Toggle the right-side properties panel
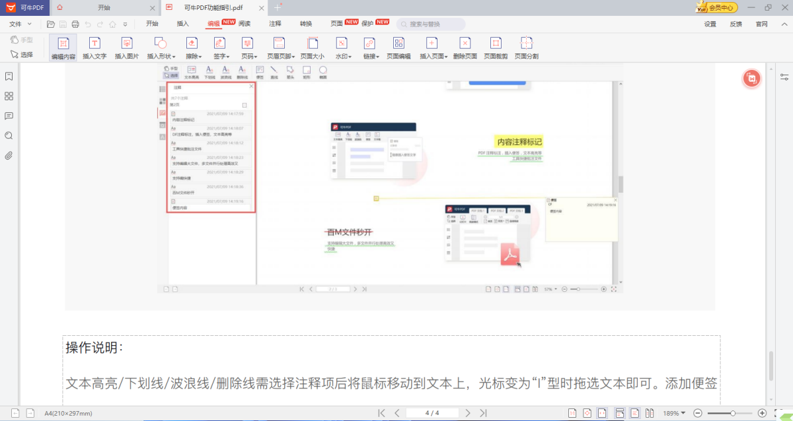 [x=784, y=77]
